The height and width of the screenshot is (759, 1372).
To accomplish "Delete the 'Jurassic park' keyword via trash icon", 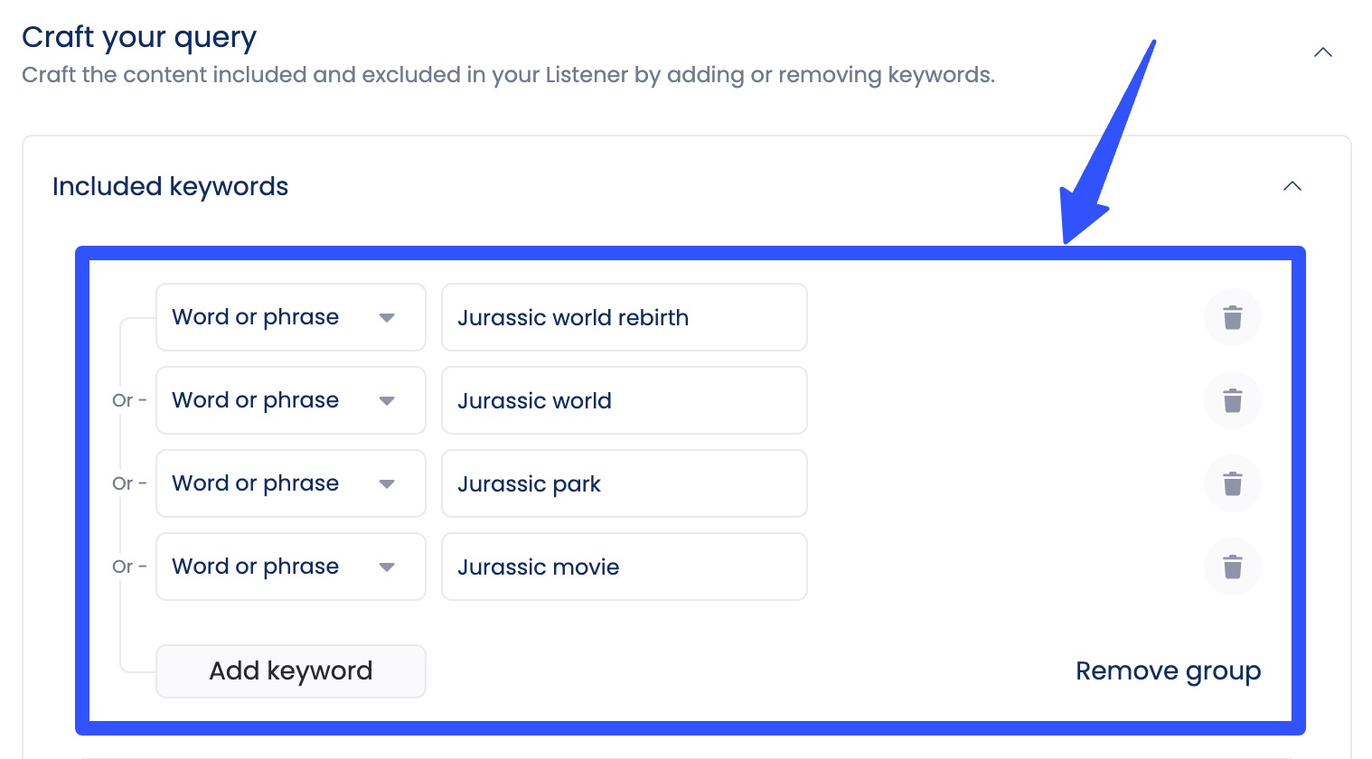I will [1232, 483].
